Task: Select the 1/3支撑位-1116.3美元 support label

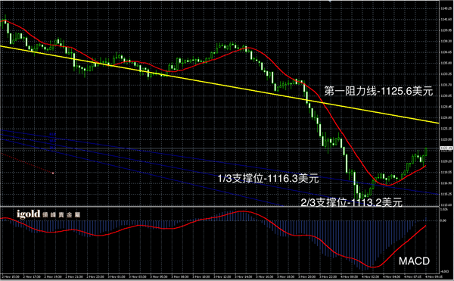Action: tap(268, 179)
